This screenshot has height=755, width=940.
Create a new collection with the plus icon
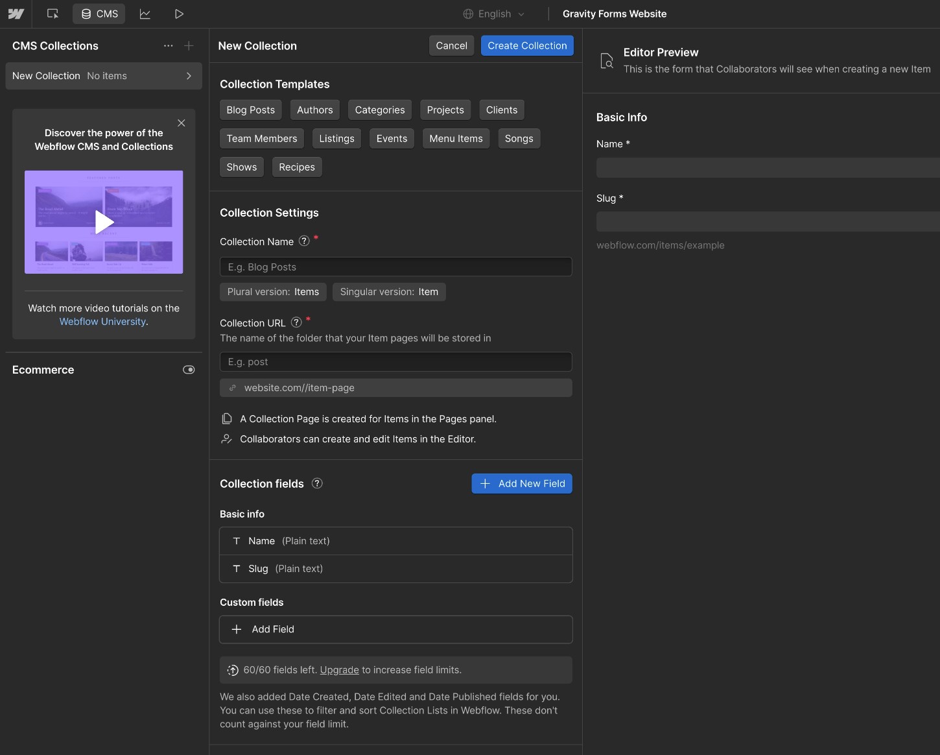pyautogui.click(x=189, y=45)
